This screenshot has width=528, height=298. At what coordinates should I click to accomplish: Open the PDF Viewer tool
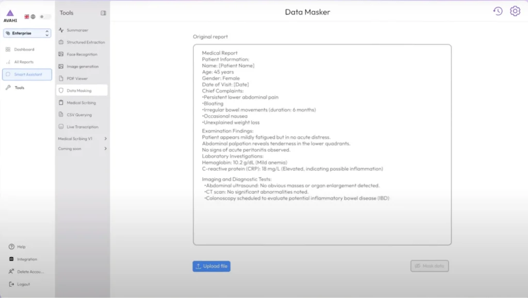(77, 79)
